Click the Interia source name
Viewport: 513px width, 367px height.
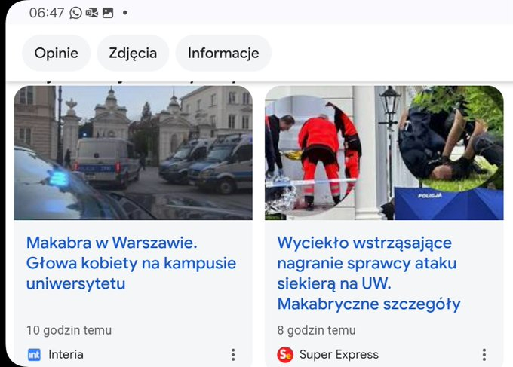(66, 354)
